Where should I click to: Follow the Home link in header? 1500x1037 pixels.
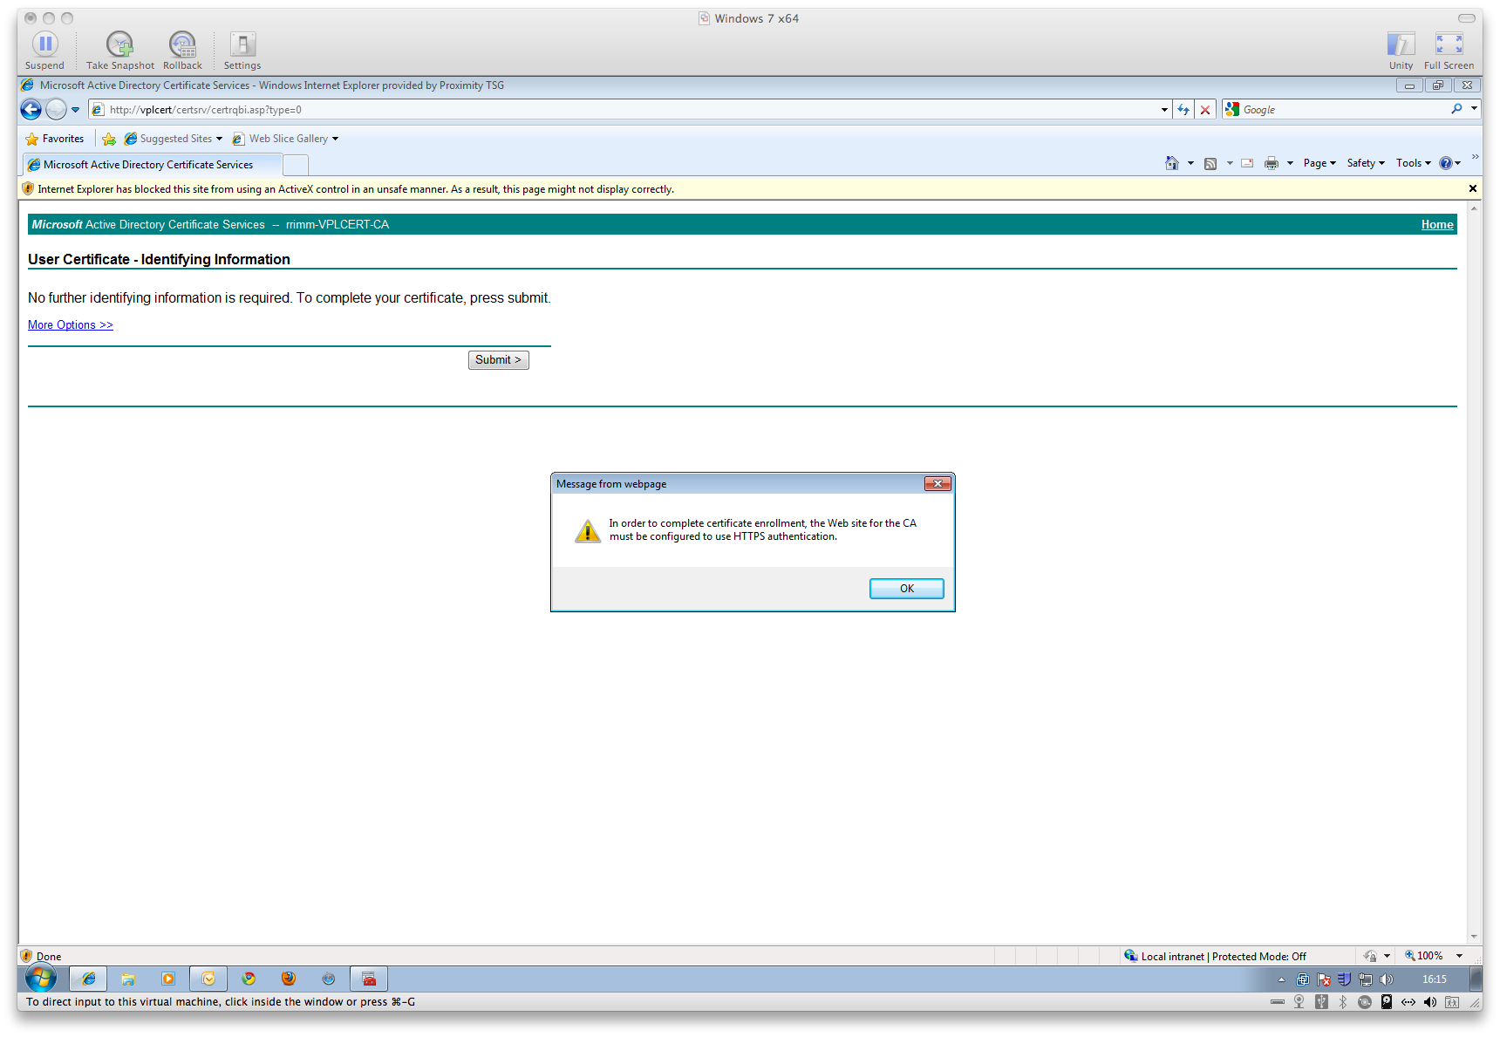(x=1436, y=225)
